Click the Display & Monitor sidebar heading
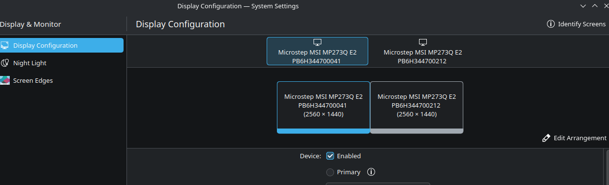Screen dimensions: 609x185 point(30,24)
